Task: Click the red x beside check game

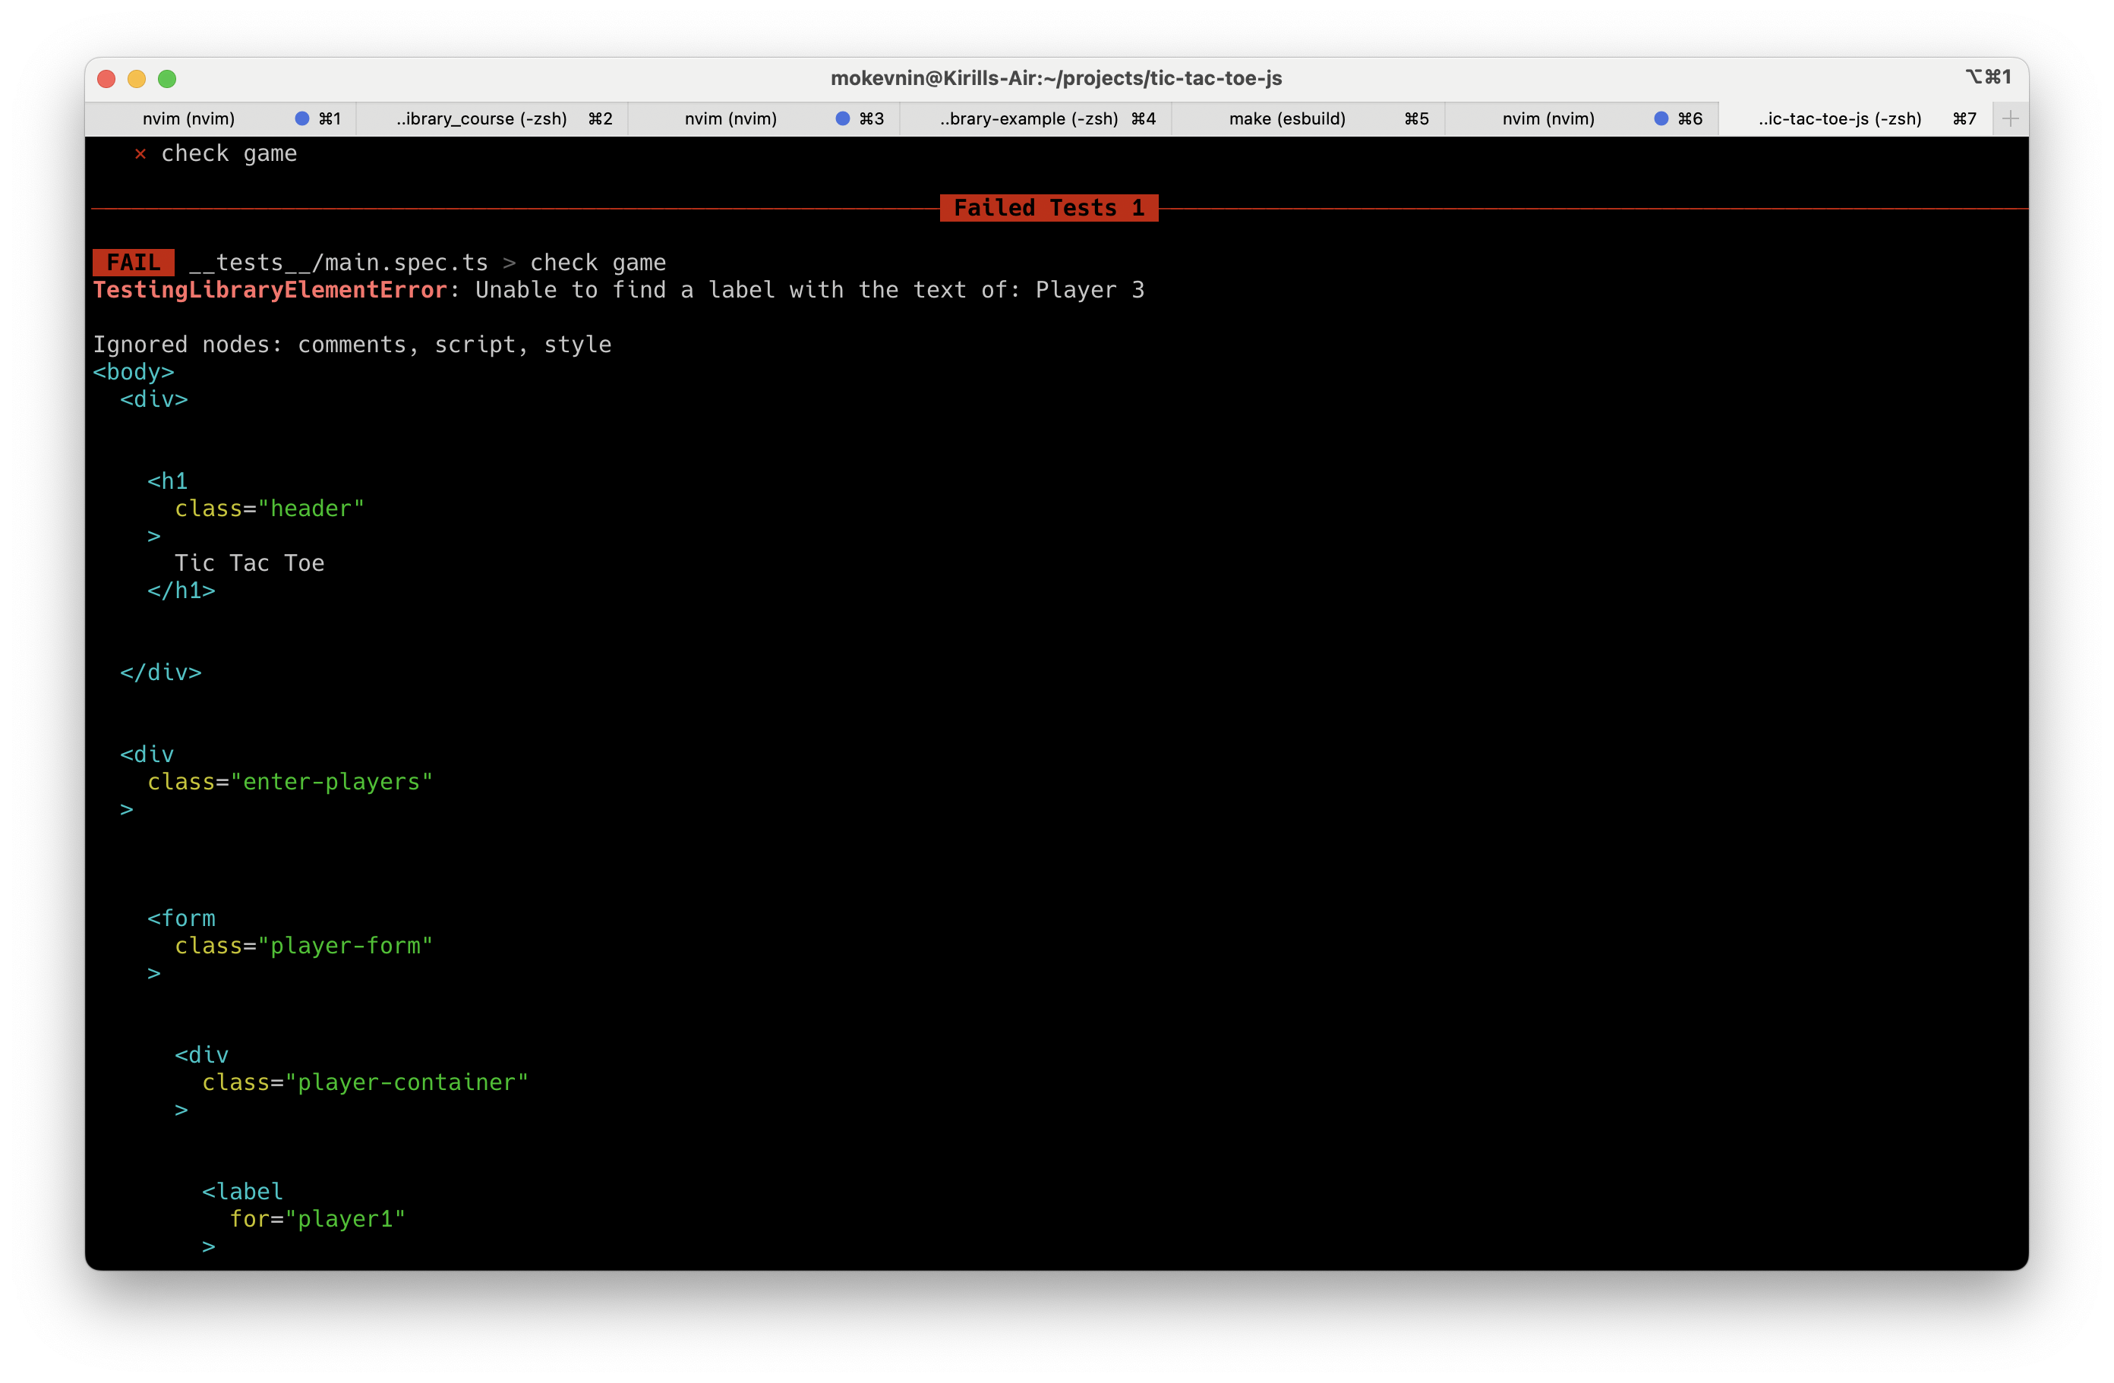Action: tap(140, 154)
